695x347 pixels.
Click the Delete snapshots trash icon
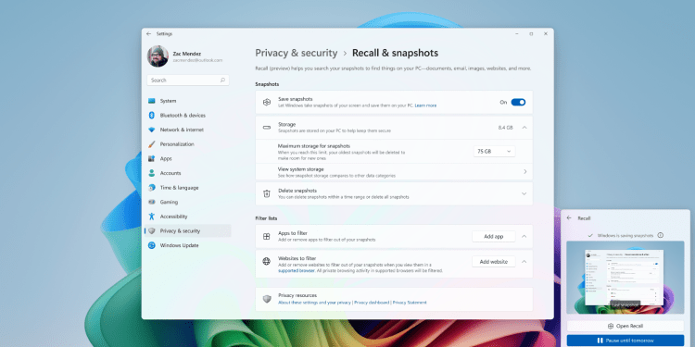[266, 193]
